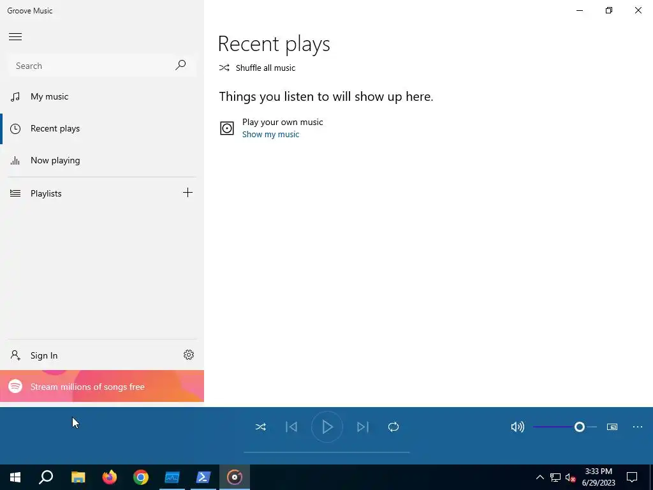
Task: Toggle repeat mode
Action: click(x=393, y=427)
